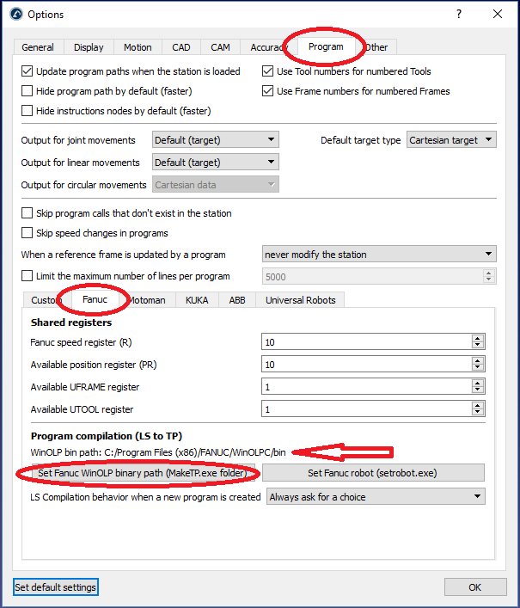Click the maximum lines 5000 field
The width and height of the screenshot is (520, 608).
373,276
